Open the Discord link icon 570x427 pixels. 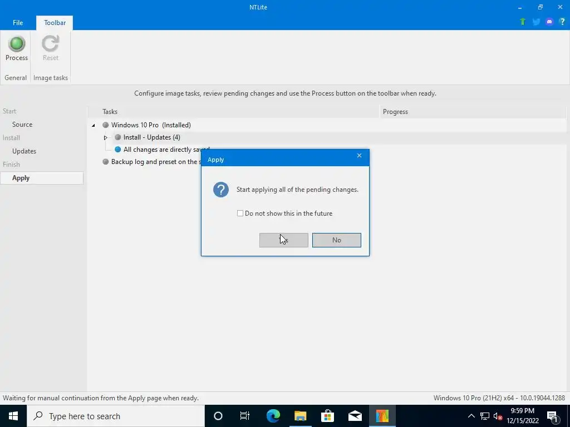549,22
